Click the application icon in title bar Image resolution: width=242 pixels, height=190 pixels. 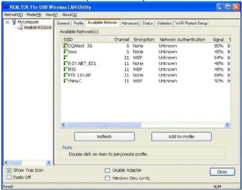click(x=6, y=7)
